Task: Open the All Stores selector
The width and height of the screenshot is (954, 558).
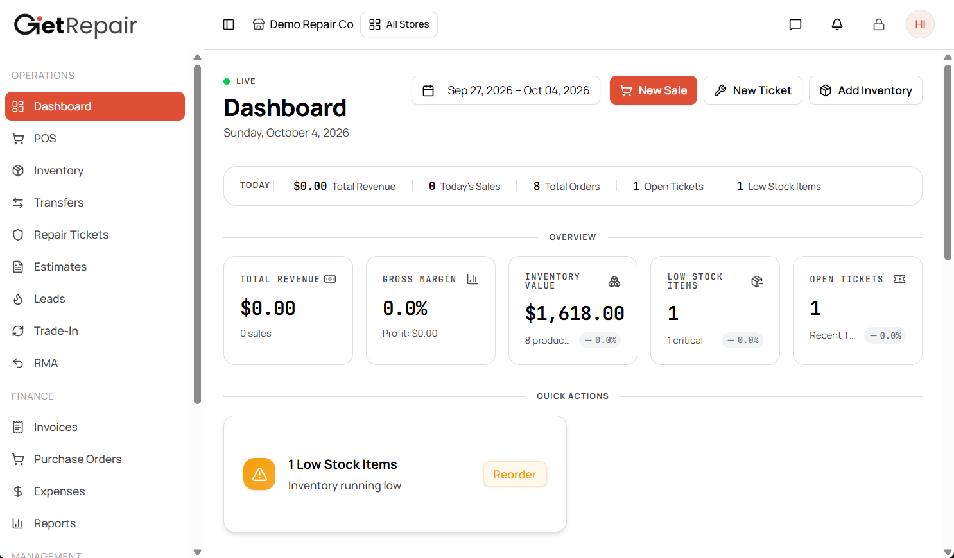Action: (399, 24)
